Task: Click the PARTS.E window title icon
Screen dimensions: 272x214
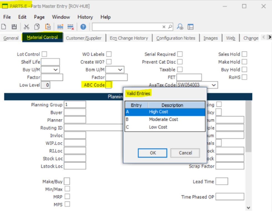Action: click(x=5, y=6)
